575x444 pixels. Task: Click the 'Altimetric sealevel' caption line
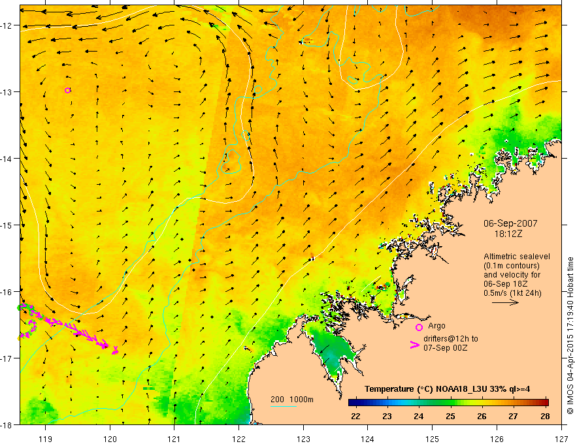(517, 257)
